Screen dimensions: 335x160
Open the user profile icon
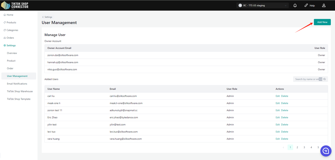click(x=324, y=5)
